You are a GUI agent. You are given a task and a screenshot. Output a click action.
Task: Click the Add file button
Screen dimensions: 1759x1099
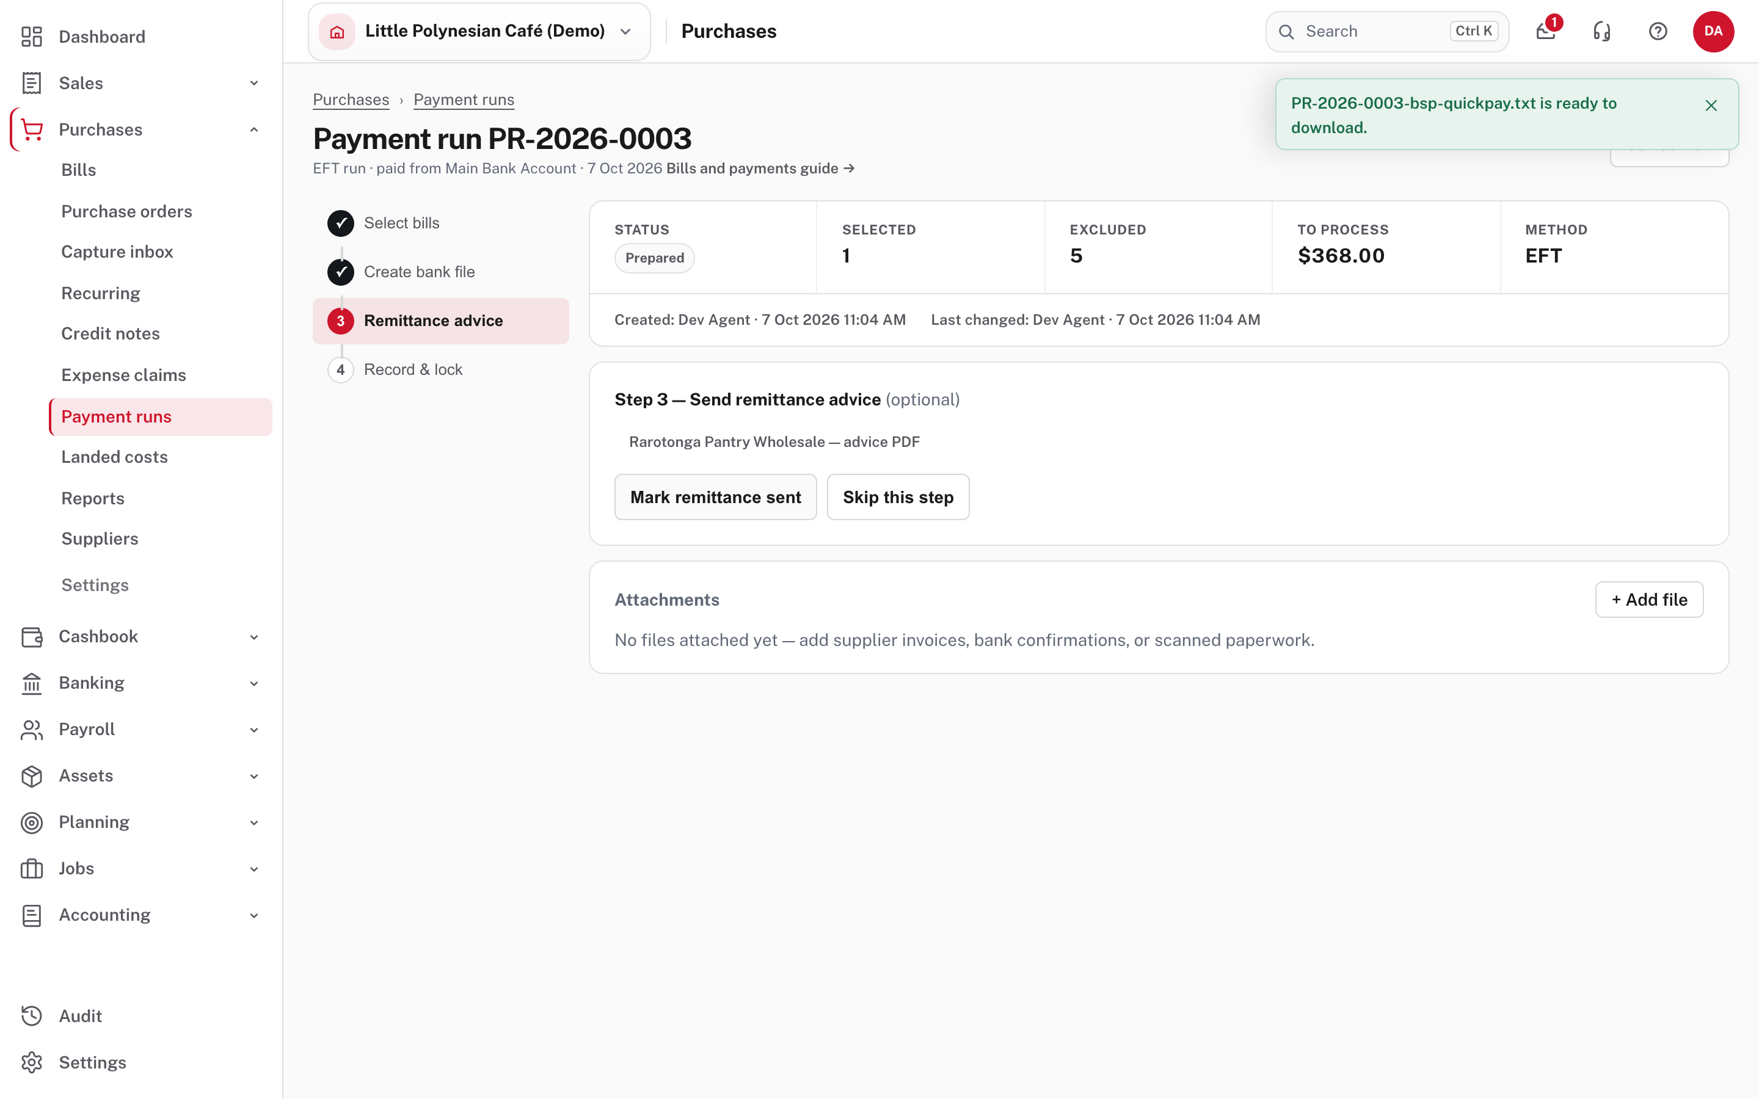[x=1648, y=600]
